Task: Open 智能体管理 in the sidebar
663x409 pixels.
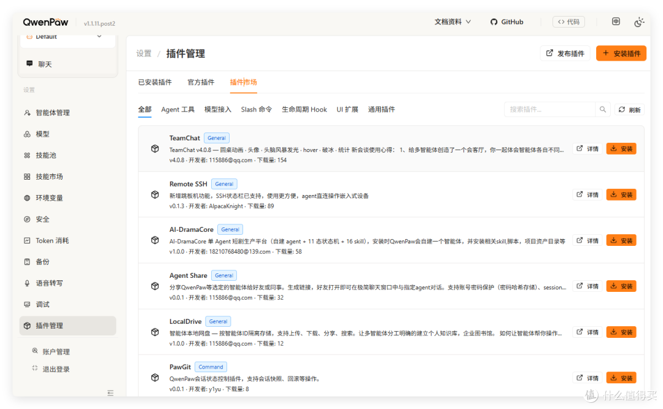Action: tap(68, 113)
